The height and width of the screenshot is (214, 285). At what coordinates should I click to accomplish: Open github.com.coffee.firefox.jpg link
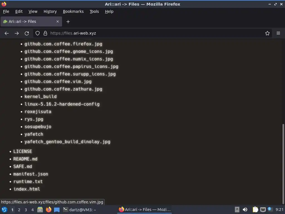[63, 44]
